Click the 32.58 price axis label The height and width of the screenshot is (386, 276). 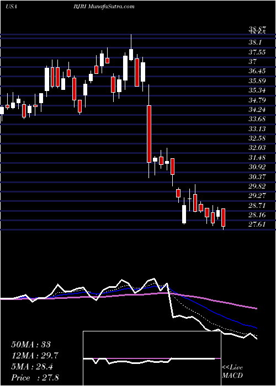(x=257, y=138)
